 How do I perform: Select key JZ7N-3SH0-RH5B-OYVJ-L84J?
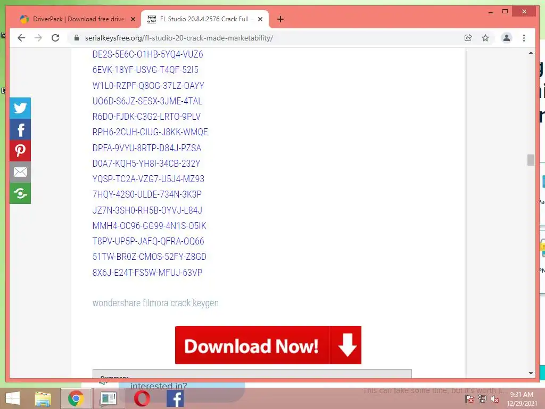(147, 210)
